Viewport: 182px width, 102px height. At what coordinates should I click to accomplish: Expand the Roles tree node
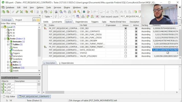(x=8, y=65)
